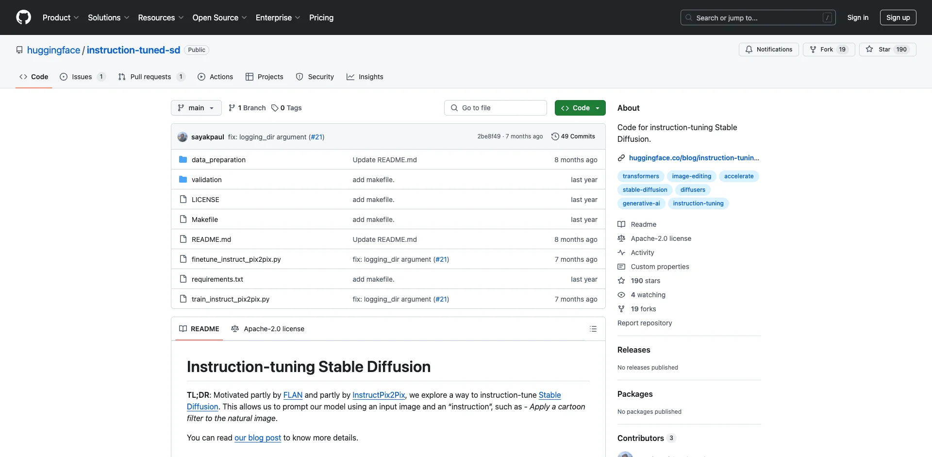Click the Search or jump to field
Viewport: 932px width, 457px height.
(x=758, y=17)
